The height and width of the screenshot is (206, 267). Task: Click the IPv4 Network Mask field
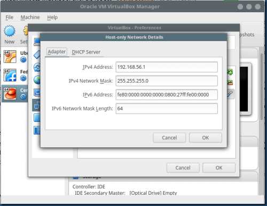tap(167, 81)
